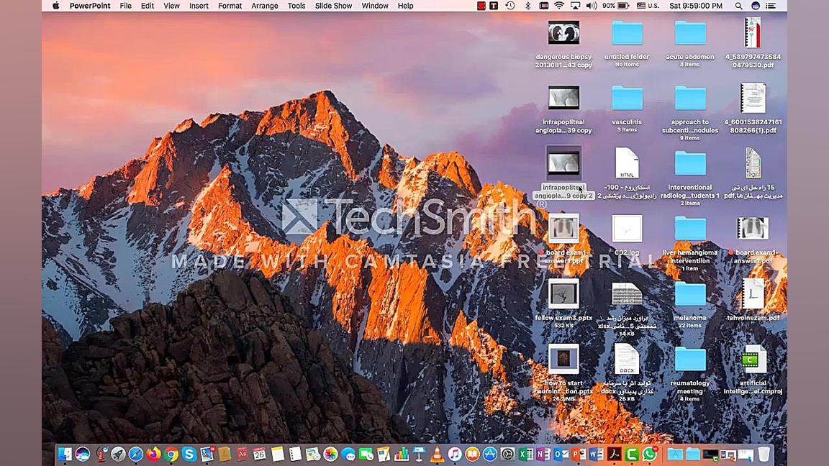Viewport: 829px width, 466px height.
Task: Select the 'melanoma' folder
Action: point(689,295)
